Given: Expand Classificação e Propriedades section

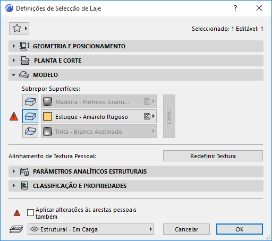Looking at the screenshot, I should point(14,186).
